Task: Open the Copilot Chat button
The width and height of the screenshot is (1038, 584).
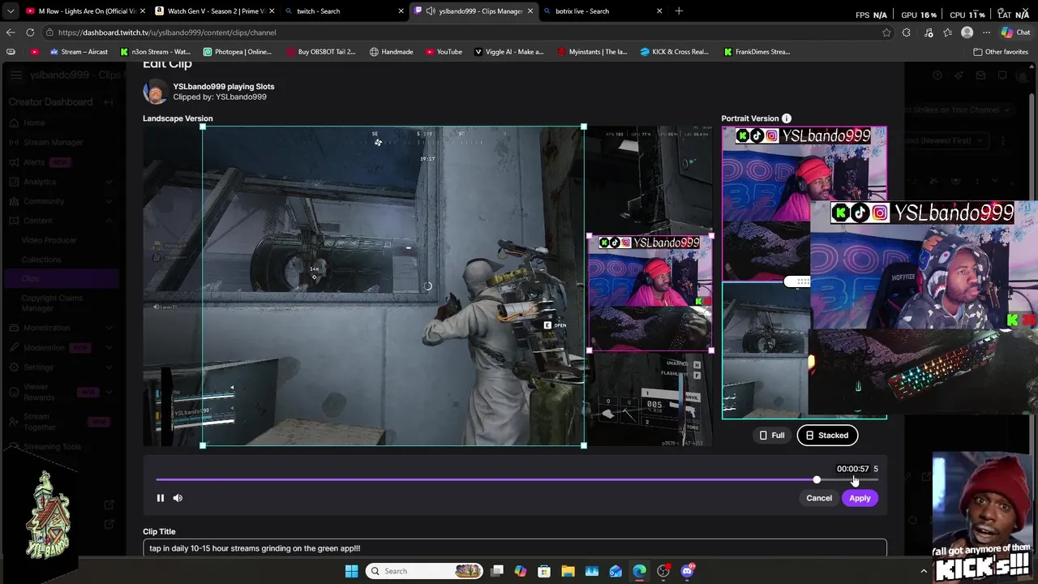Action: tap(1015, 32)
